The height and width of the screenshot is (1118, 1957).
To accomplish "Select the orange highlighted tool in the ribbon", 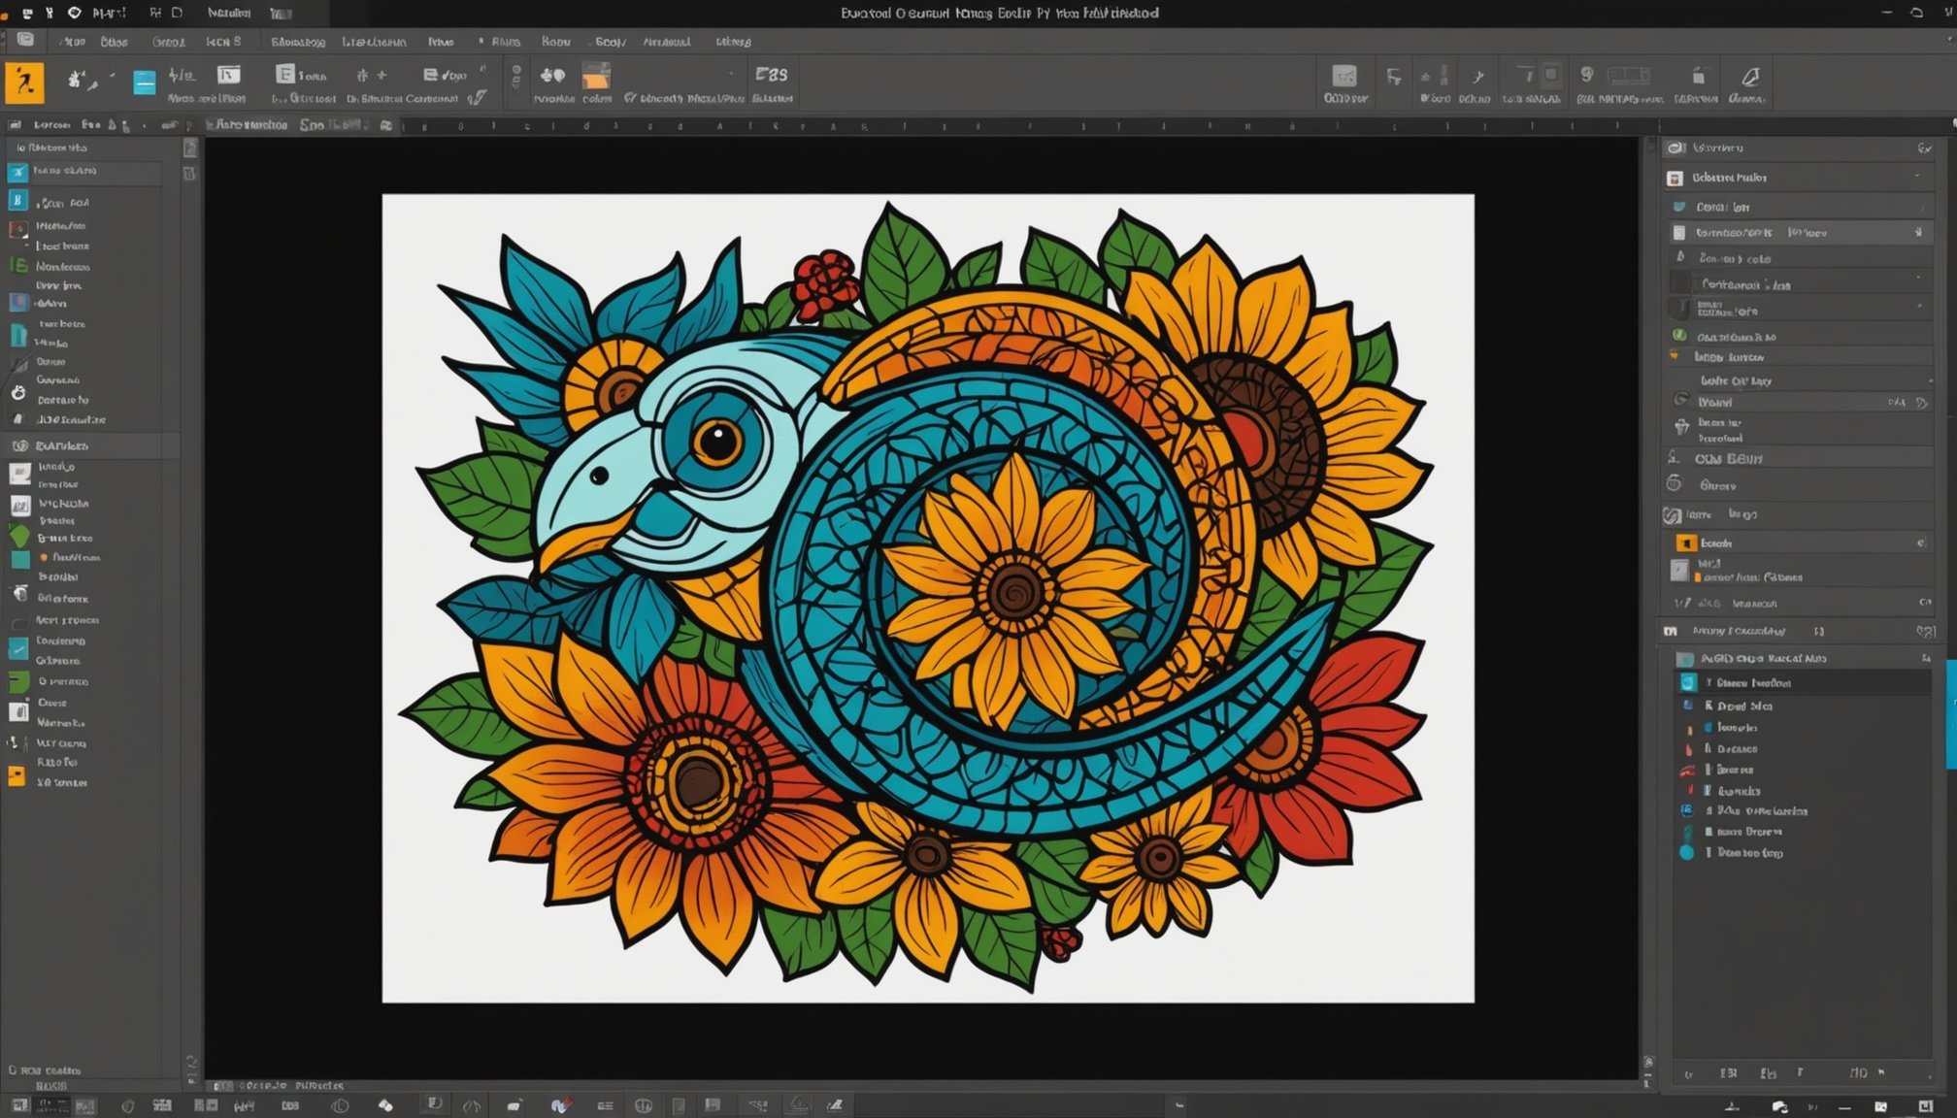I will pyautogui.click(x=24, y=82).
